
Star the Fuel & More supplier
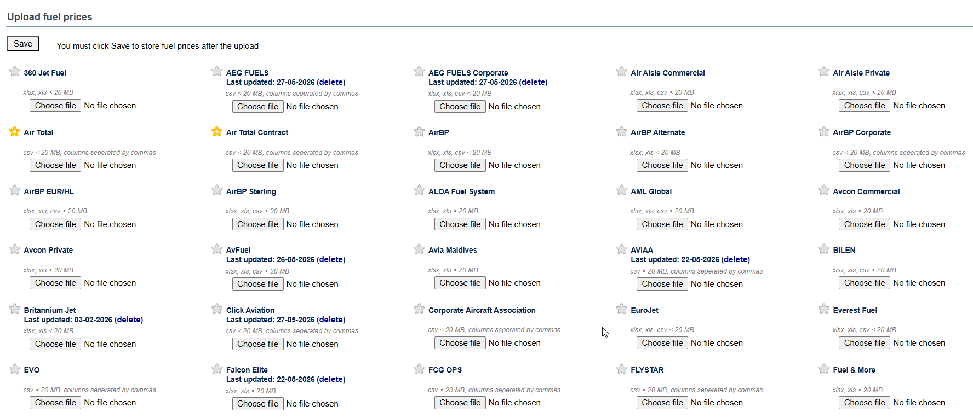823,369
